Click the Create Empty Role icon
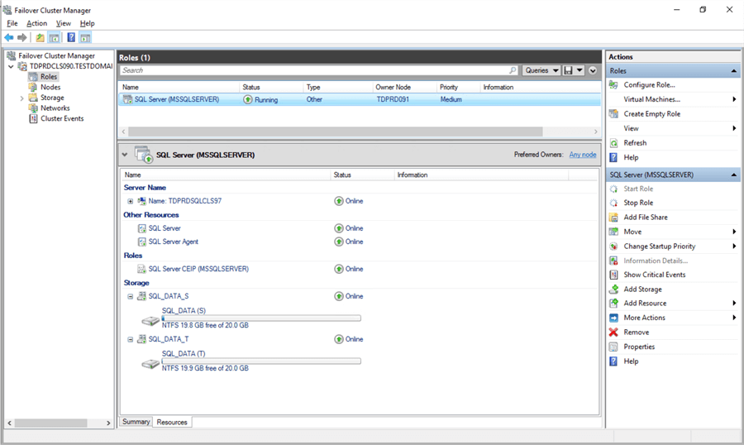Viewport: 744px width, 445px height. pyautogui.click(x=613, y=114)
